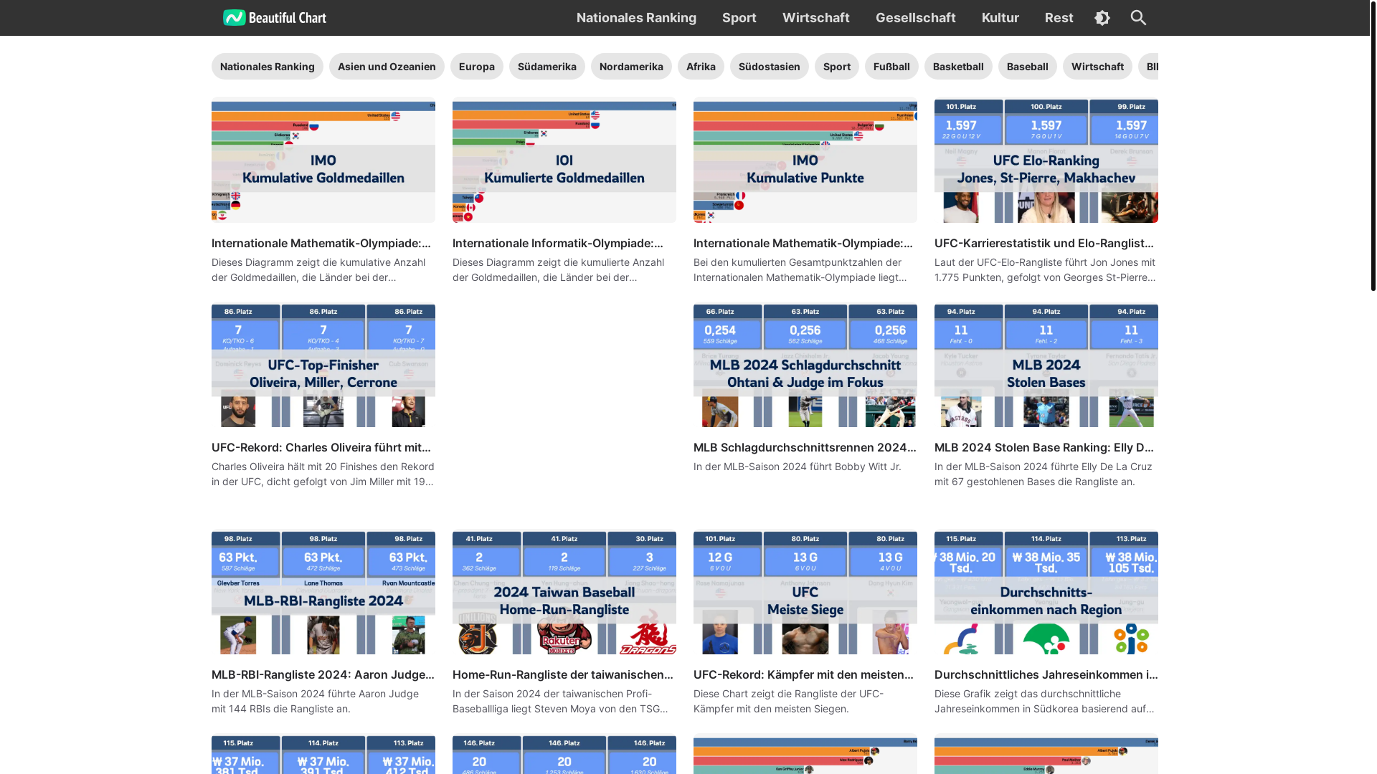Select the Fußball category chip
The image size is (1377, 774).
point(891,67)
